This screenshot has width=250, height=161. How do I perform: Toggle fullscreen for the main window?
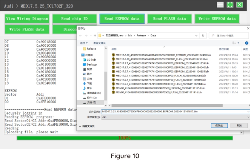click(x=230, y=5)
